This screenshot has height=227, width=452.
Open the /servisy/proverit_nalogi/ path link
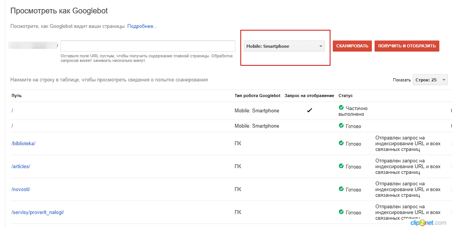[x=38, y=212]
